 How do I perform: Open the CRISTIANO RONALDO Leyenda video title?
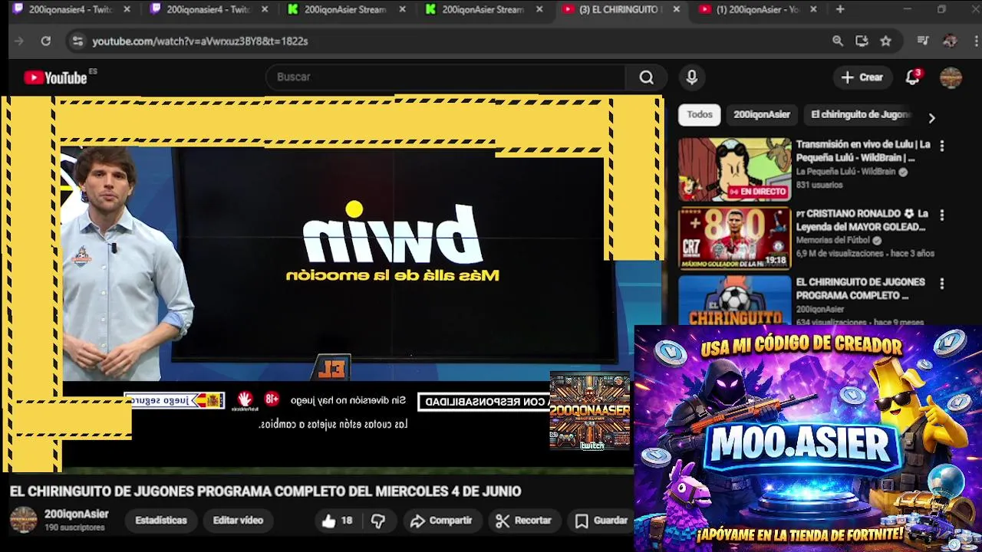pyautogui.click(x=863, y=220)
